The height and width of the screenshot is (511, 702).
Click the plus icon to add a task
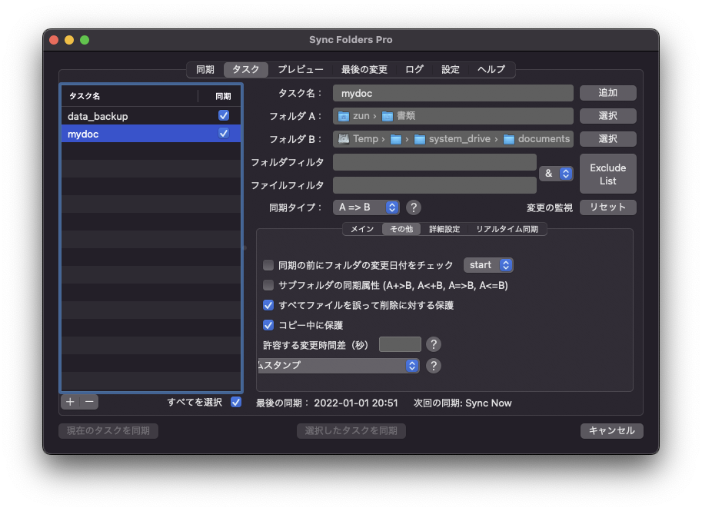tap(70, 402)
